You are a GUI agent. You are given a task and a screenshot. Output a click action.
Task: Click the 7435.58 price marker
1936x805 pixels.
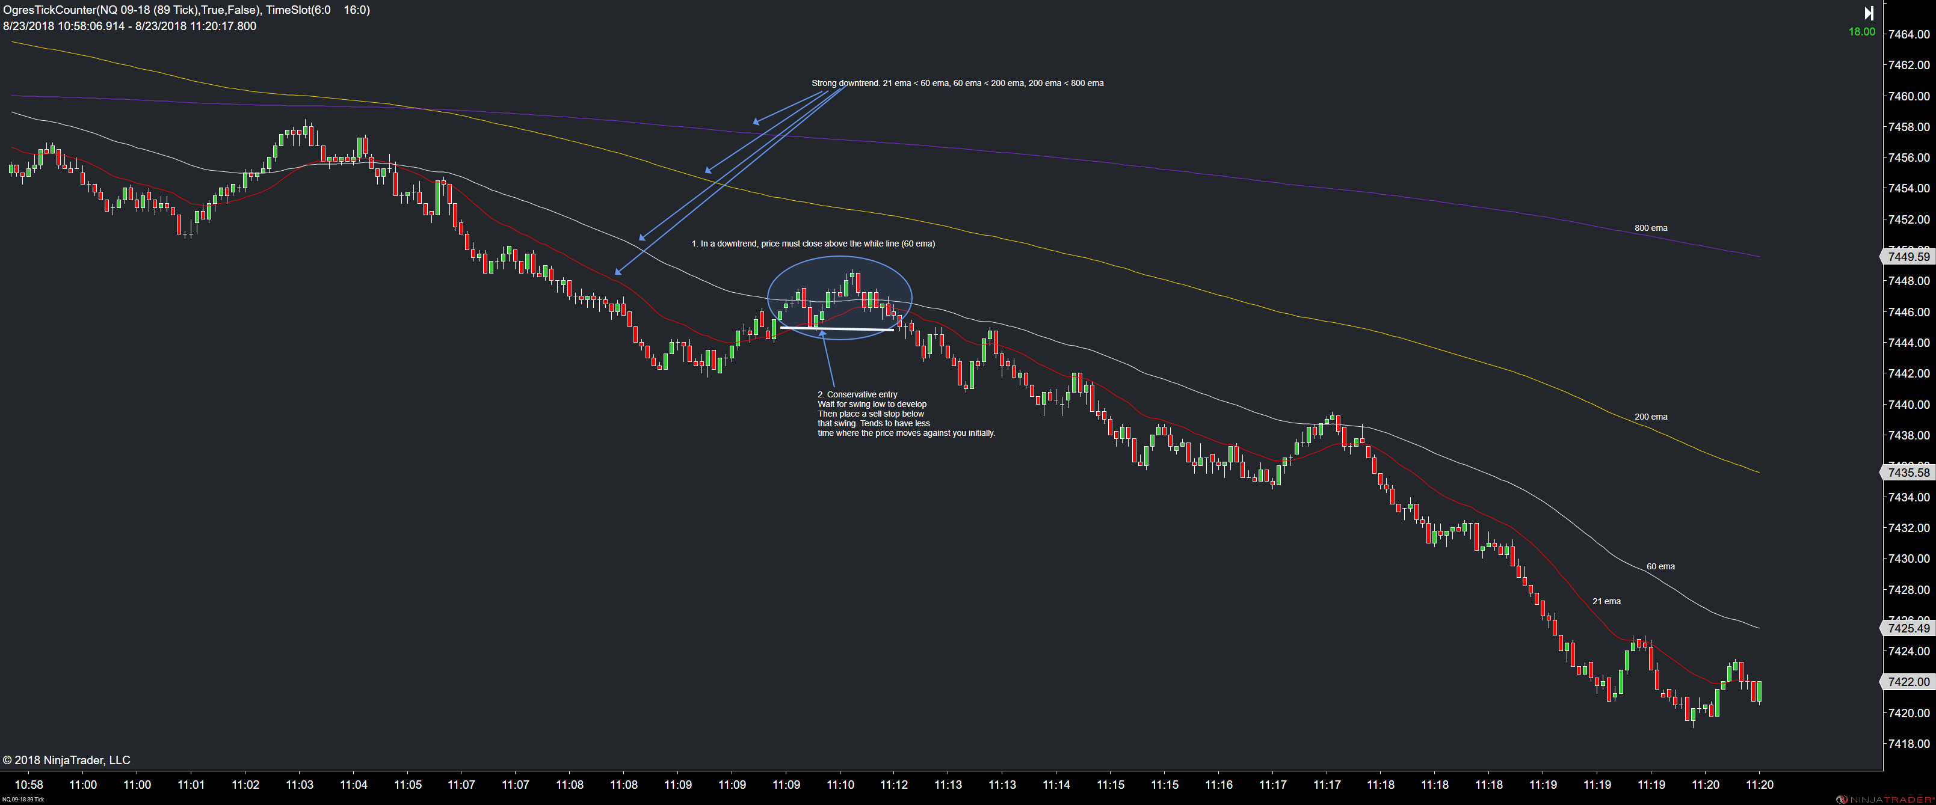[1908, 473]
